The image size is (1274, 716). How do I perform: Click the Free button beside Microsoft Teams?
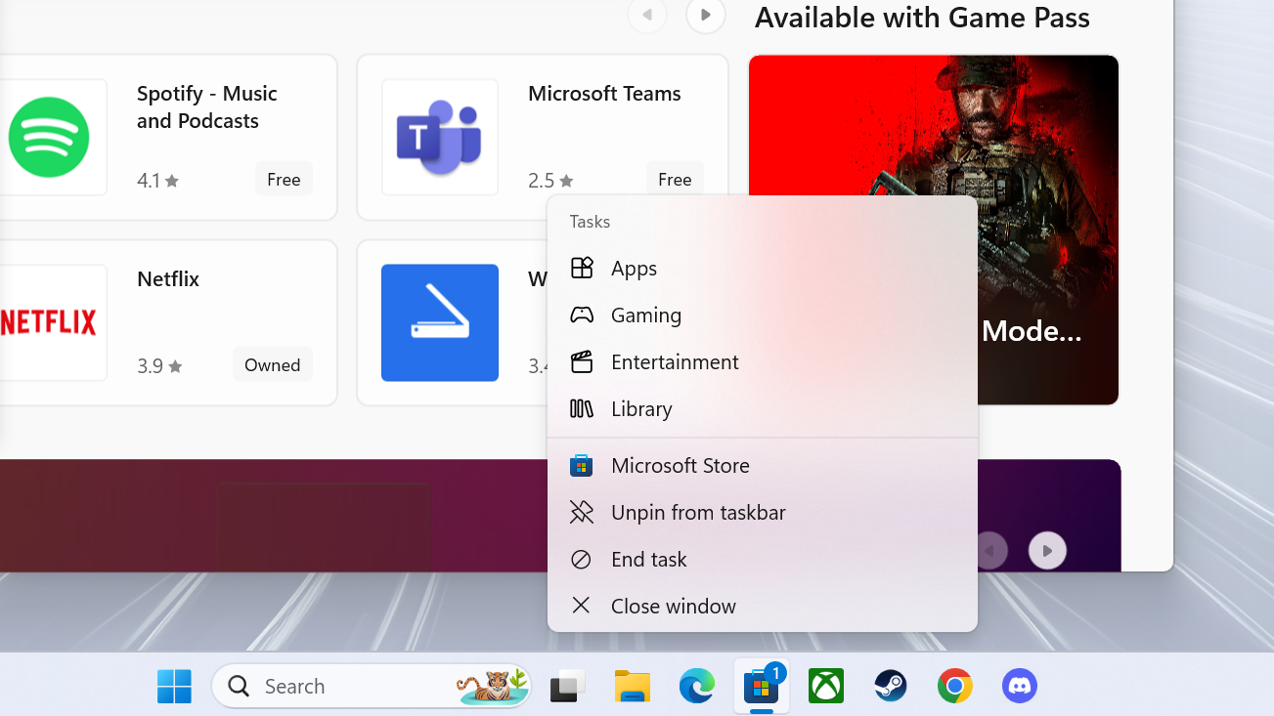(x=675, y=179)
